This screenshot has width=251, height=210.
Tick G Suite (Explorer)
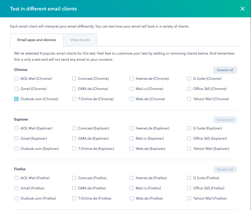189,128
